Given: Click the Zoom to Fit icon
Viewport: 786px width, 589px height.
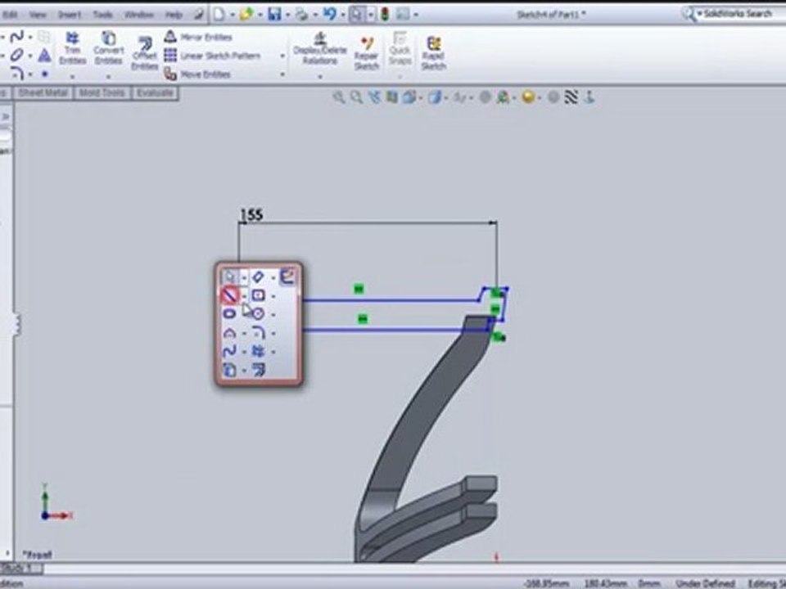Looking at the screenshot, I should pos(339,97).
